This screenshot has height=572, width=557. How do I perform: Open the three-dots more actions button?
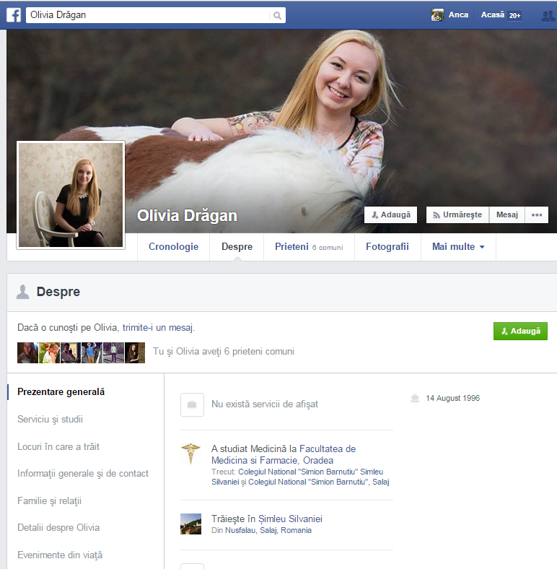[x=536, y=215]
